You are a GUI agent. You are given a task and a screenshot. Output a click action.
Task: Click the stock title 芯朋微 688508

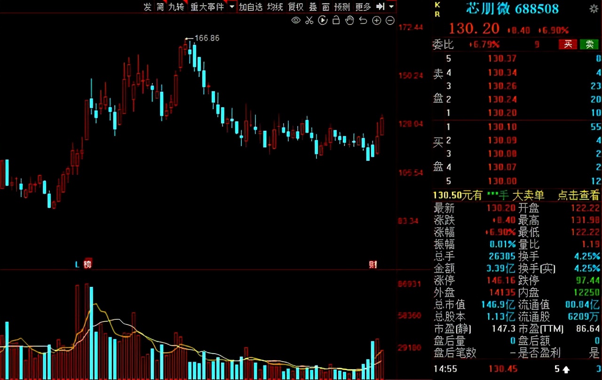(512, 8)
